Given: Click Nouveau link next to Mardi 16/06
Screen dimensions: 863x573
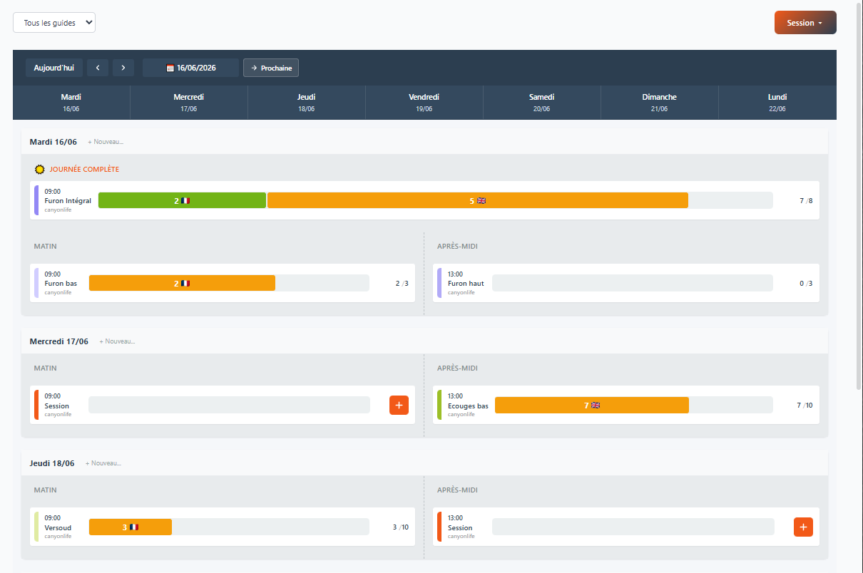Looking at the screenshot, I should tap(106, 142).
